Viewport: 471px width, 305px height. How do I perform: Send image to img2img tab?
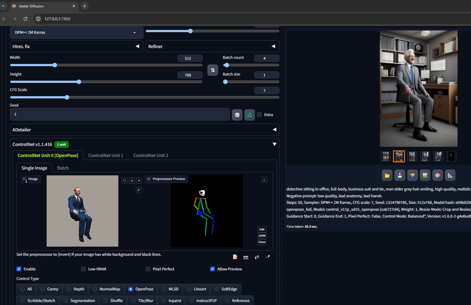click(x=425, y=175)
